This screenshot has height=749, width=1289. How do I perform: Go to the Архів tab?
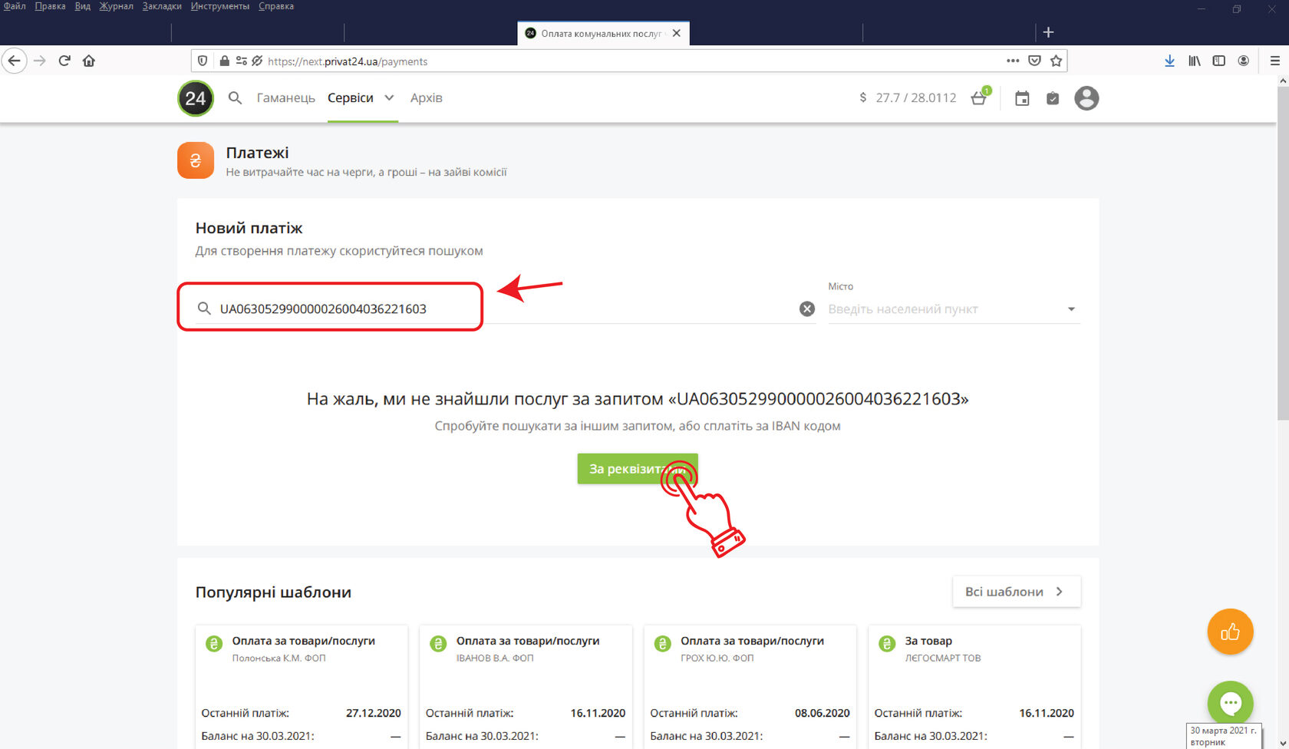coord(426,98)
